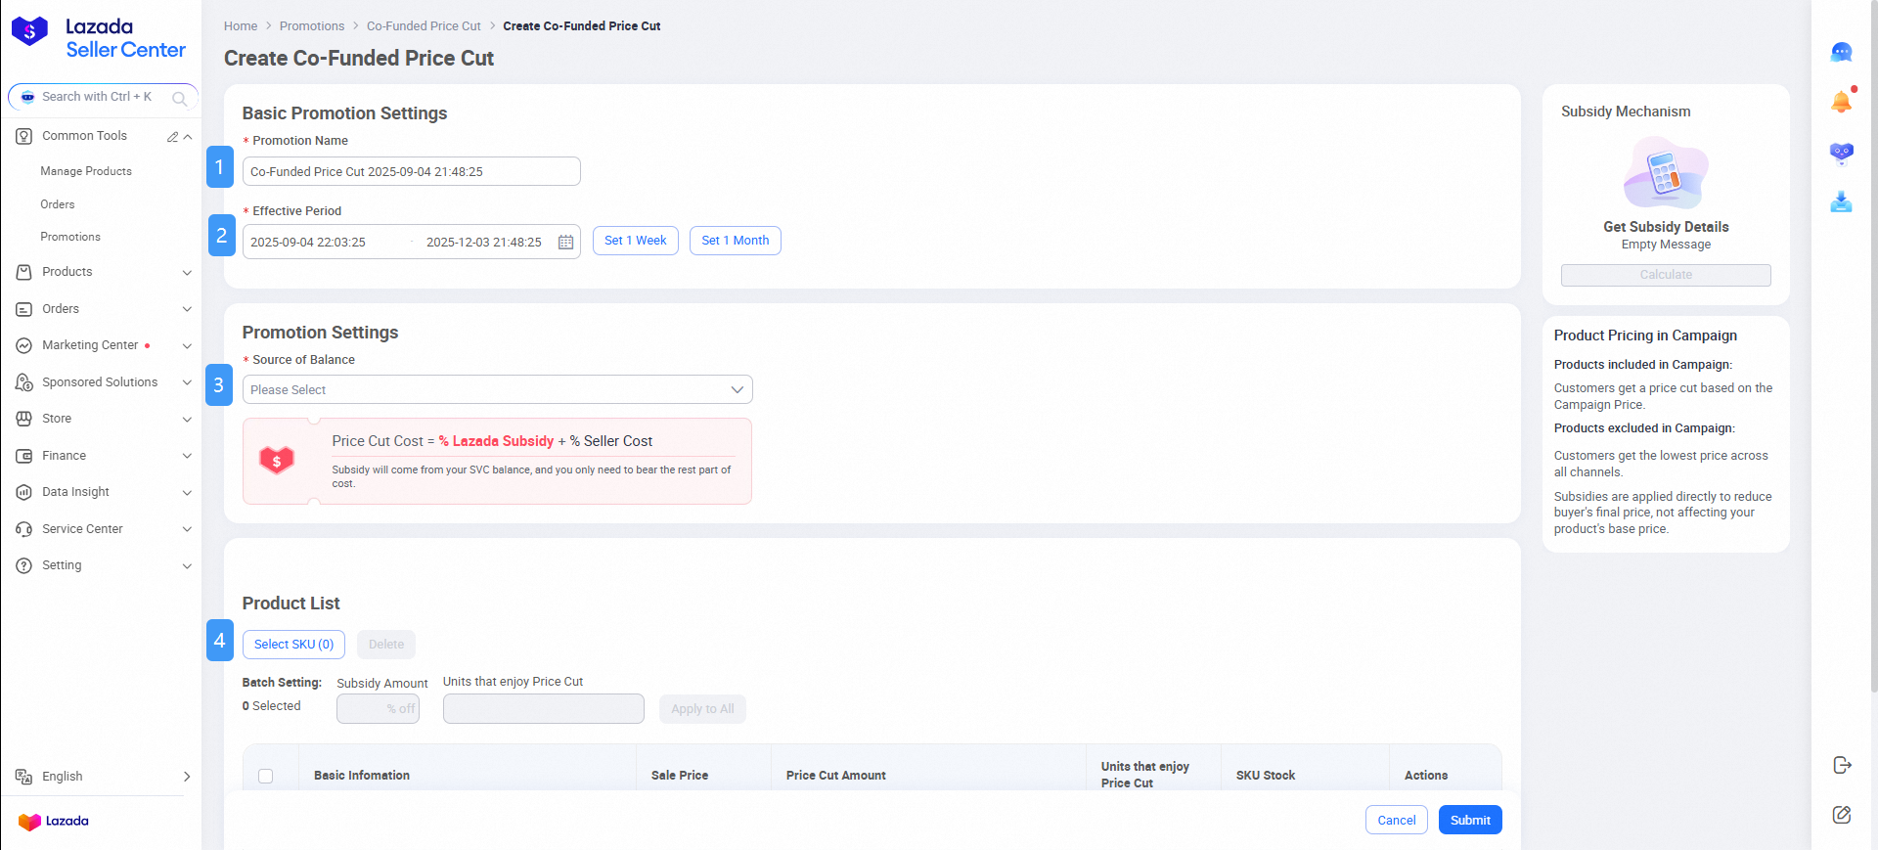Viewport: 1878px width, 850px height.
Task: Click the feedback edit icon bottom right
Action: point(1842,815)
